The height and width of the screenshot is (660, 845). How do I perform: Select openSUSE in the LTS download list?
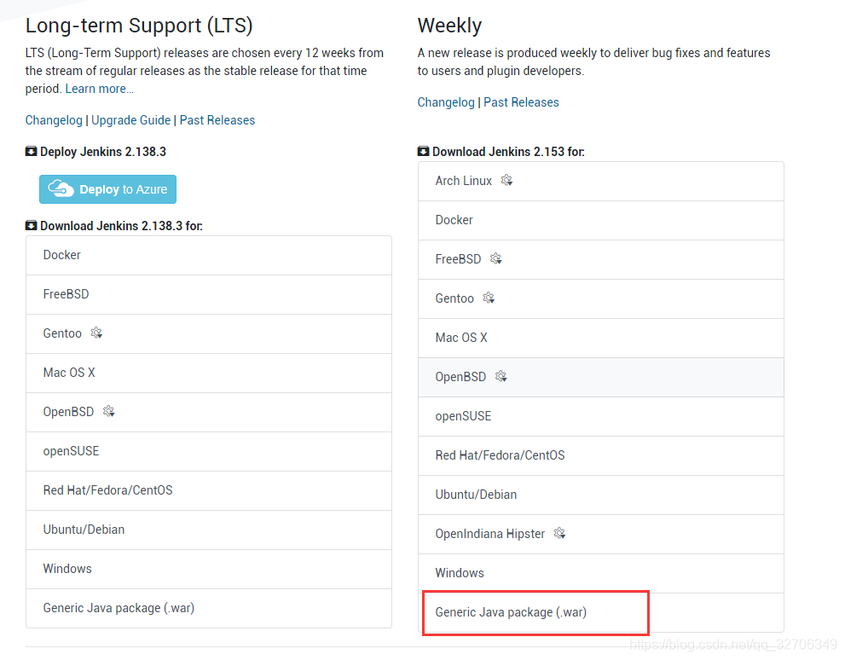pos(209,451)
